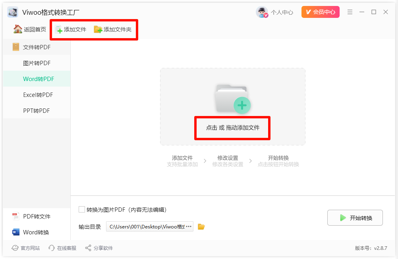This screenshot has width=398, height=259.
Task: Click 添加文件夹 toolbar button
Action: (113, 29)
